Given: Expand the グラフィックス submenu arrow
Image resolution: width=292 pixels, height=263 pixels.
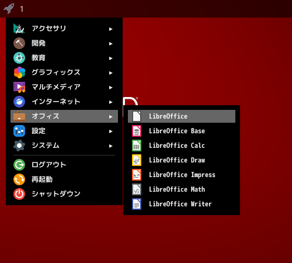Looking at the screenshot, I should pyautogui.click(x=111, y=73).
